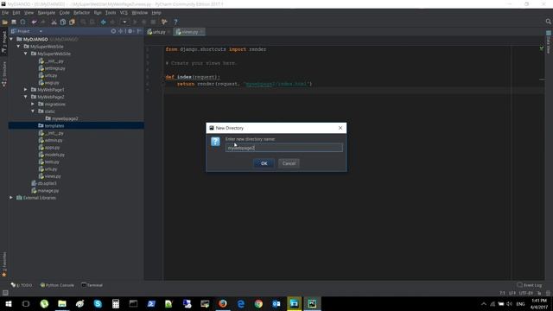The height and width of the screenshot is (311, 553).
Task: Open the View menu
Action: point(29,13)
